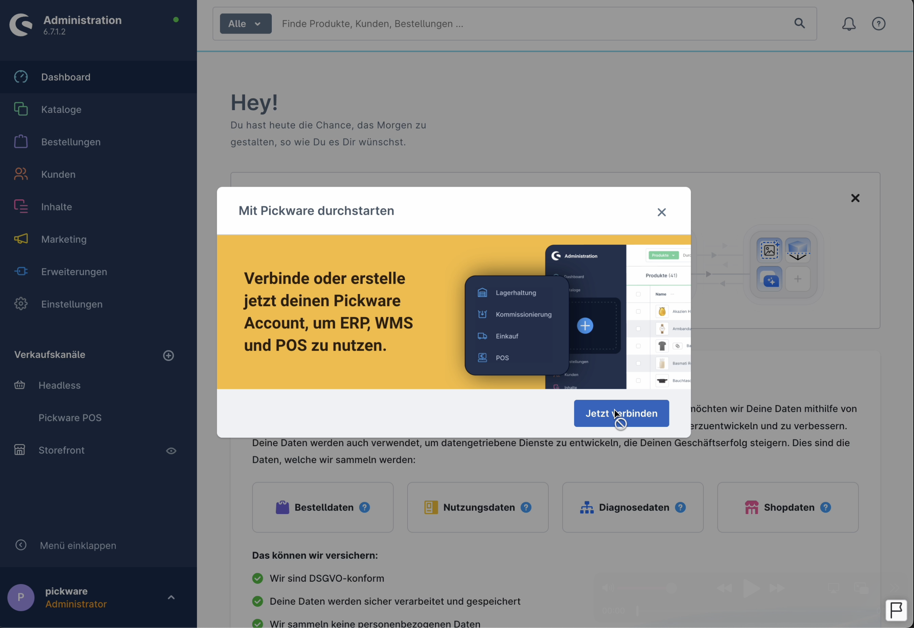This screenshot has height=628, width=914.
Task: Click the pickware user avatar
Action: point(21,598)
